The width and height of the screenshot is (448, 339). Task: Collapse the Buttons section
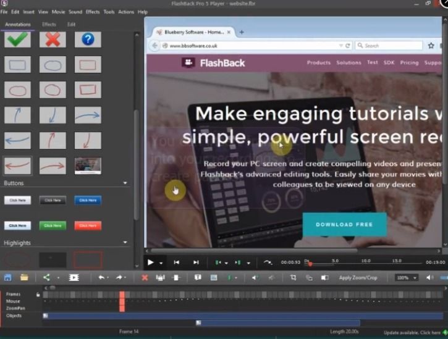[x=125, y=183]
